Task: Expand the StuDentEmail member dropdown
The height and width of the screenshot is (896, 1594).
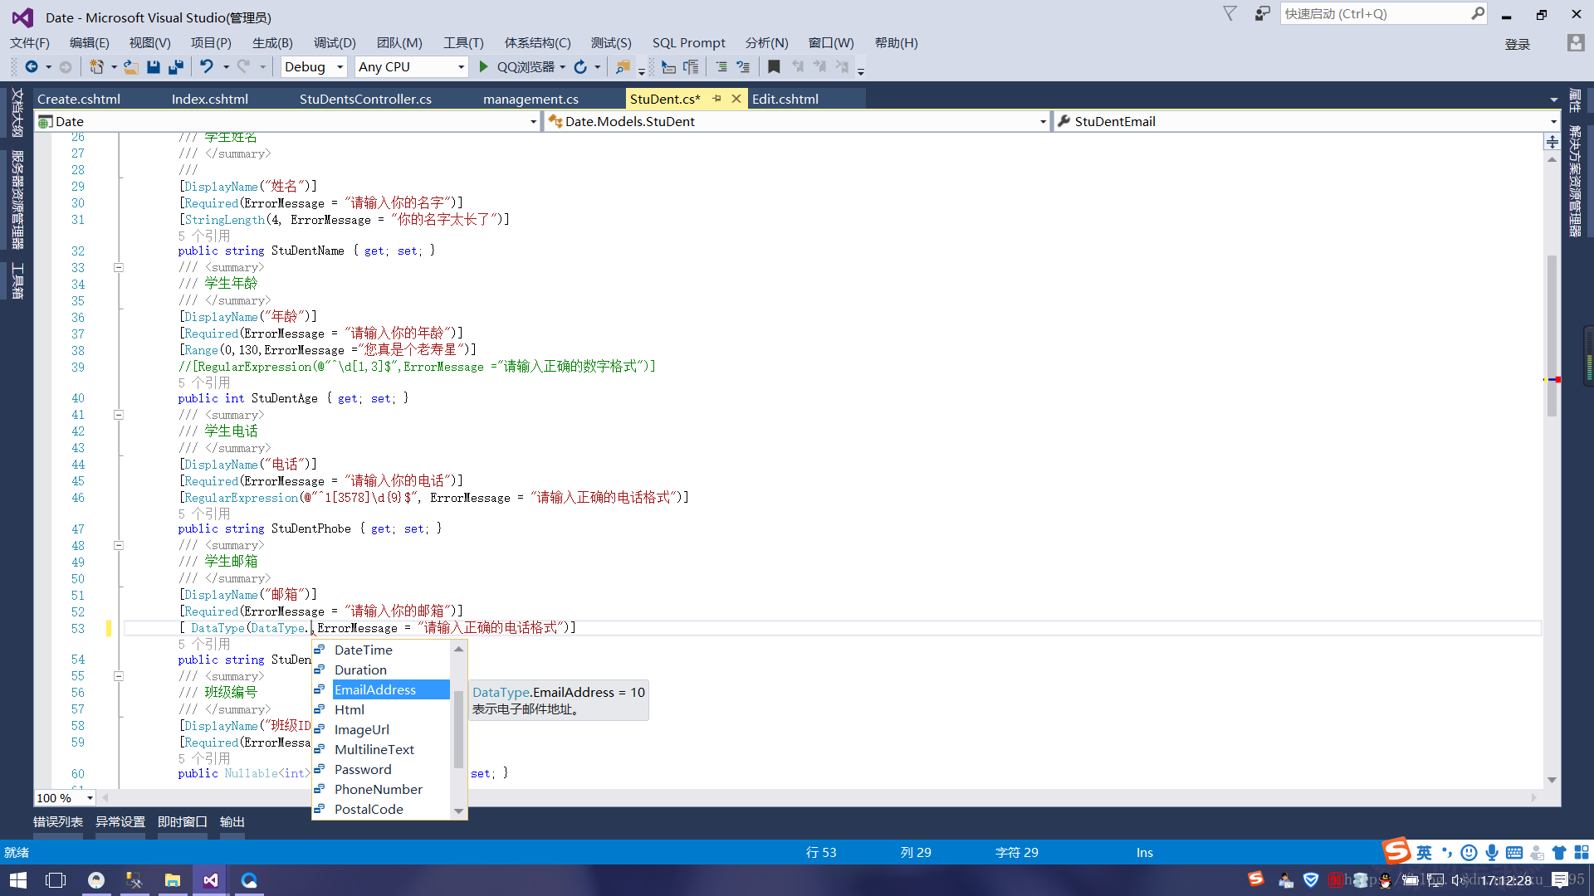Action: point(1552,122)
